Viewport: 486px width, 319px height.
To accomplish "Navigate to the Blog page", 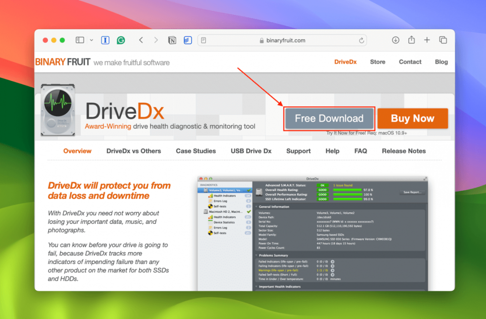I will 441,62.
